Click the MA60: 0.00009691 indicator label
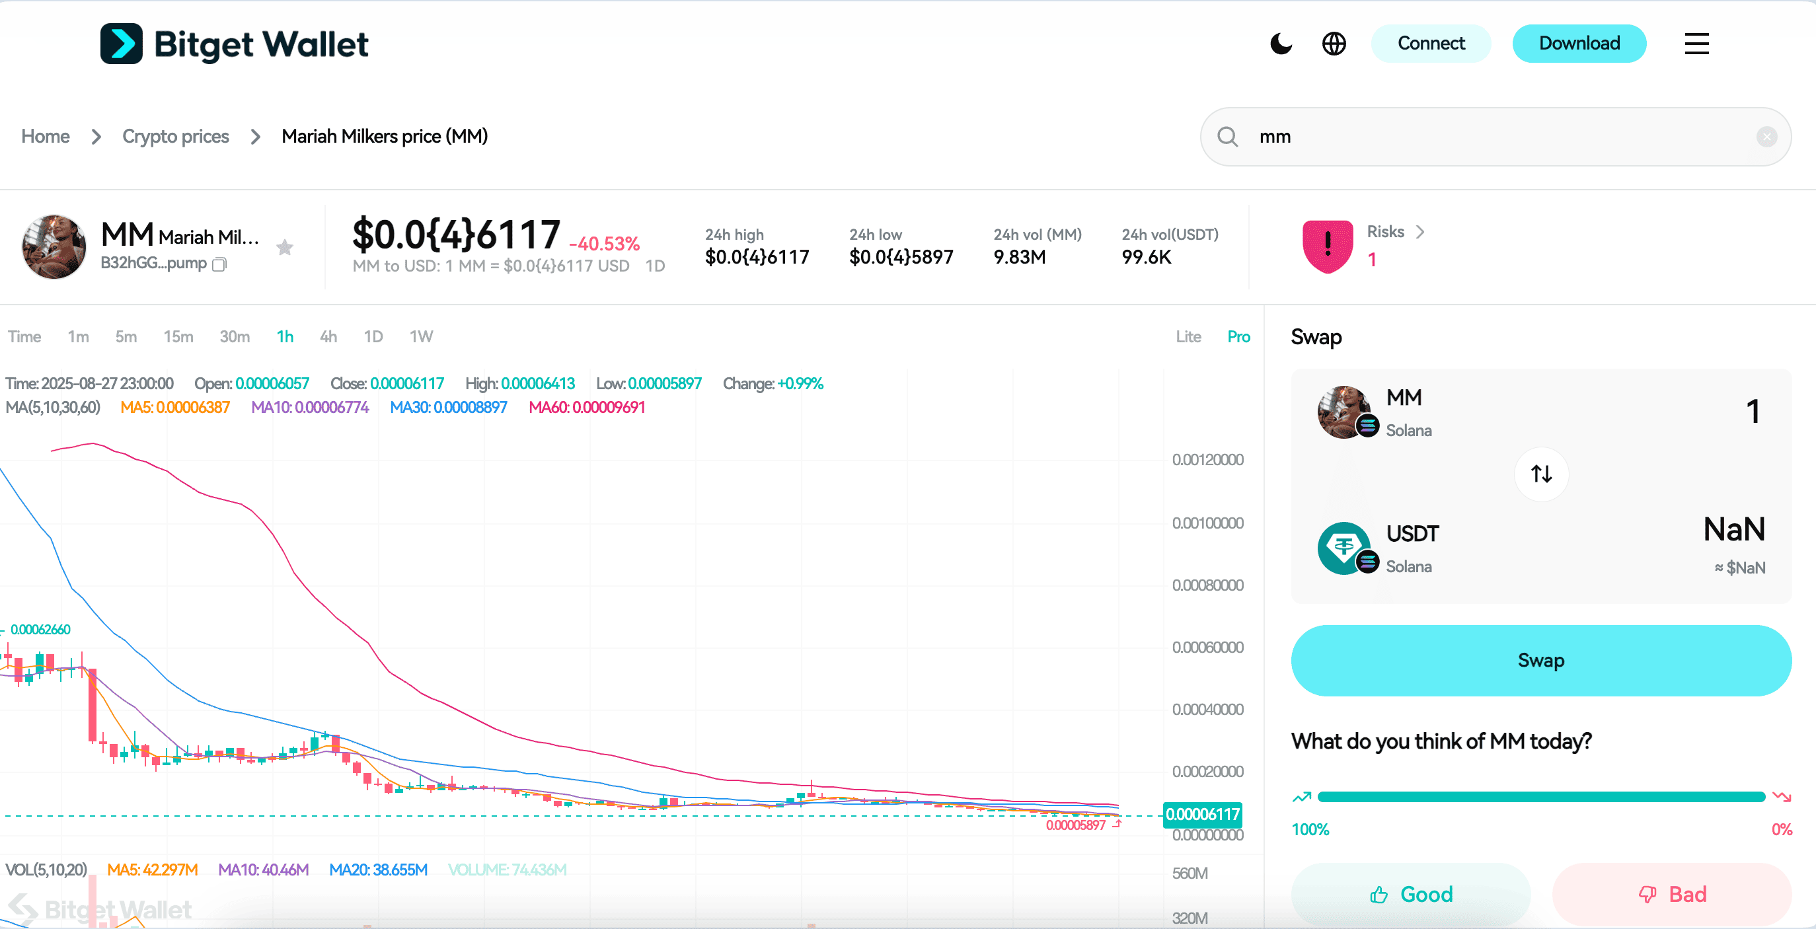Viewport: 1816px width, 929px height. (587, 408)
